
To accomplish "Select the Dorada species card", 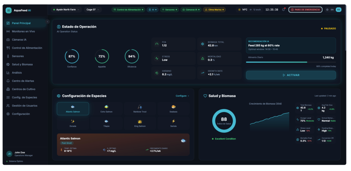I will point(73,123).
